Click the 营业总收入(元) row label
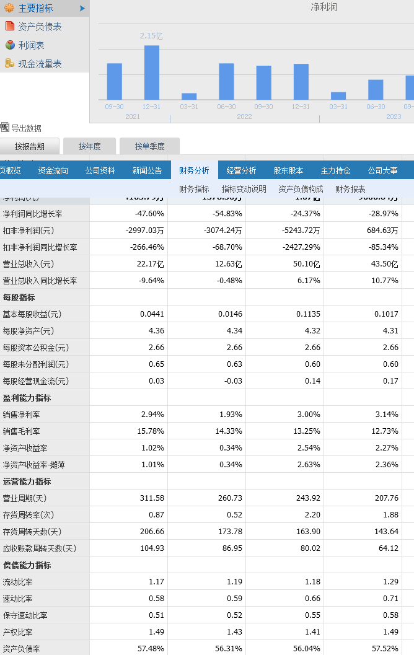Screen dimensions: 414x655 [29, 264]
